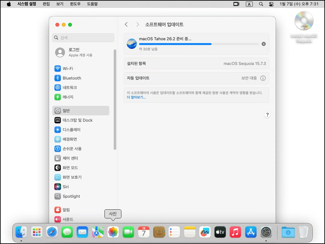Open 화면 모드 settings
Image resolution: width=325 pixels, height=244 pixels.
point(81,168)
